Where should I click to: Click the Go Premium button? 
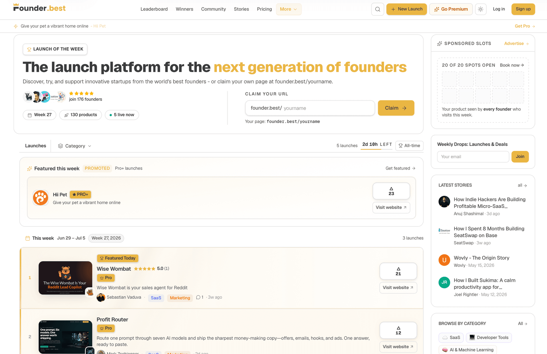pyautogui.click(x=451, y=9)
